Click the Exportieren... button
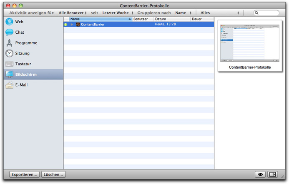 (x=24, y=174)
